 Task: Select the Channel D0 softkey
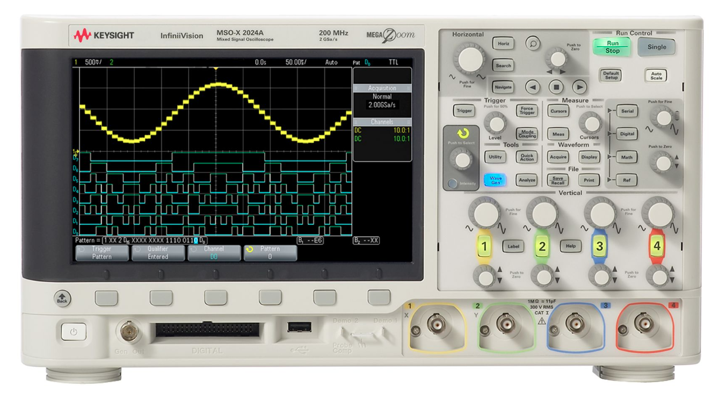[214, 253]
